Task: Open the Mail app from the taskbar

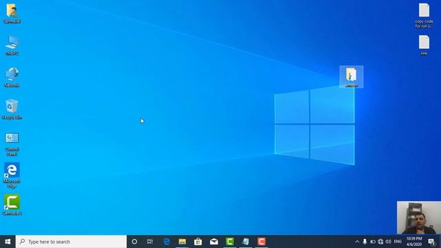Action: click(x=214, y=242)
